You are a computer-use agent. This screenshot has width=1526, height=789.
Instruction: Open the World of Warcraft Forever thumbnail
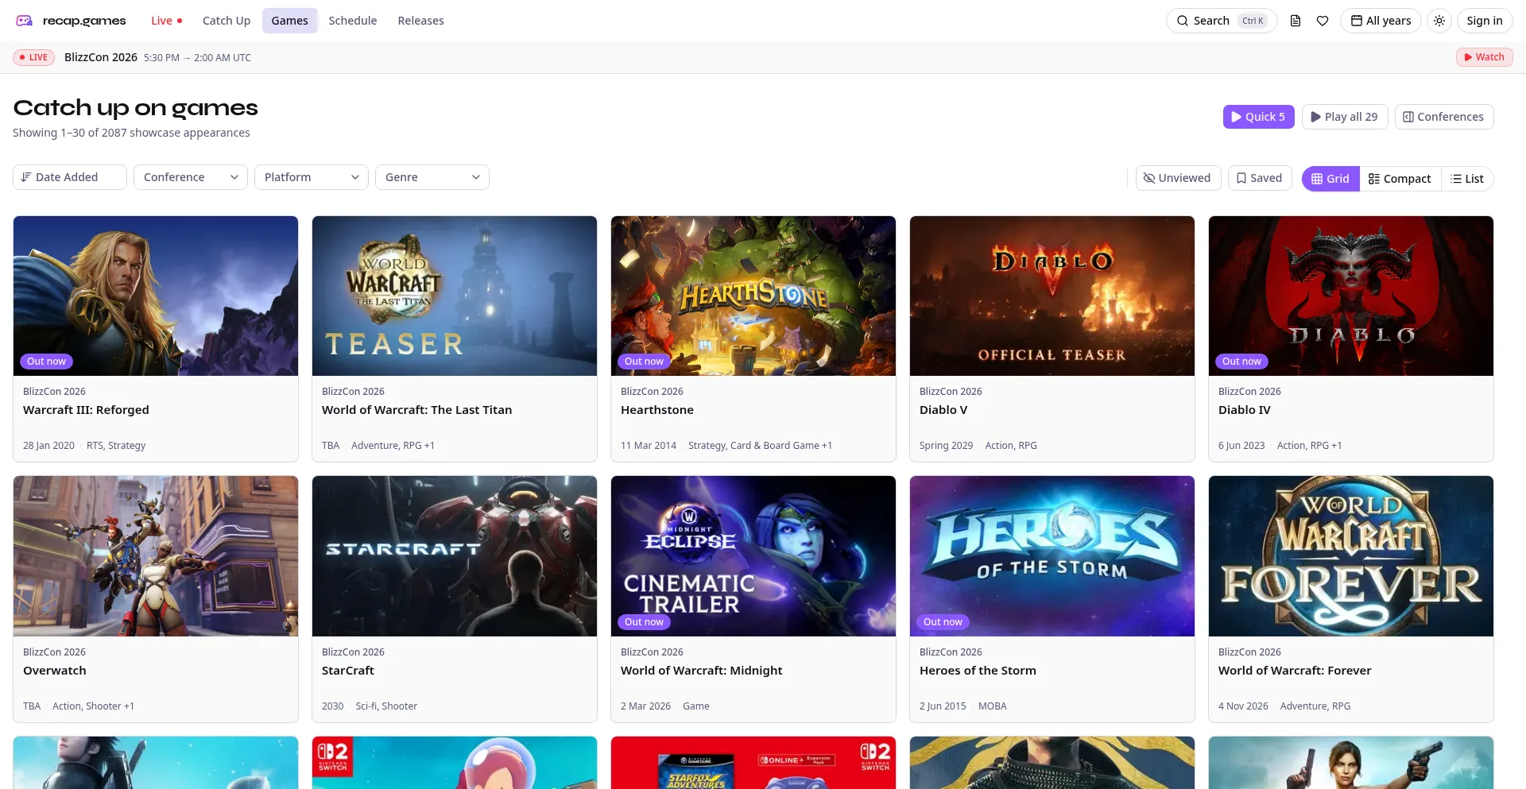pos(1351,556)
